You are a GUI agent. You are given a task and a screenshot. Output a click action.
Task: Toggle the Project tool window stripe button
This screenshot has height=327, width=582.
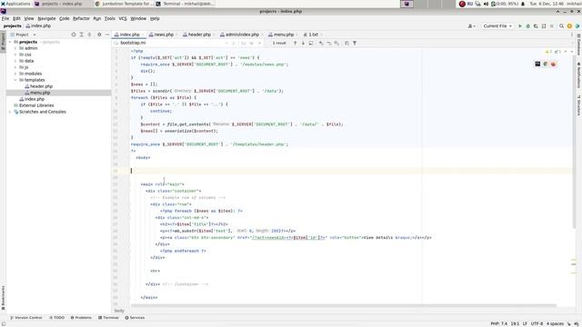pos(3,41)
